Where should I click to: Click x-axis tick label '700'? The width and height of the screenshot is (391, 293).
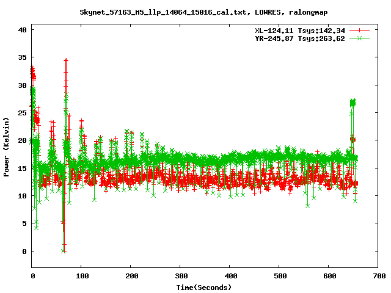[x=379, y=276]
